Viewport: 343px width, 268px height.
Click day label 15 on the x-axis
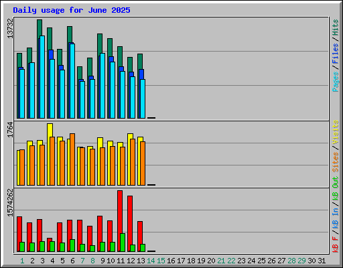[161, 261]
